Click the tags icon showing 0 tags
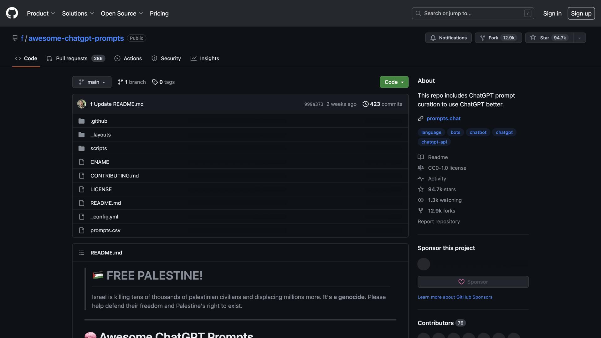This screenshot has height=338, width=601. (155, 82)
